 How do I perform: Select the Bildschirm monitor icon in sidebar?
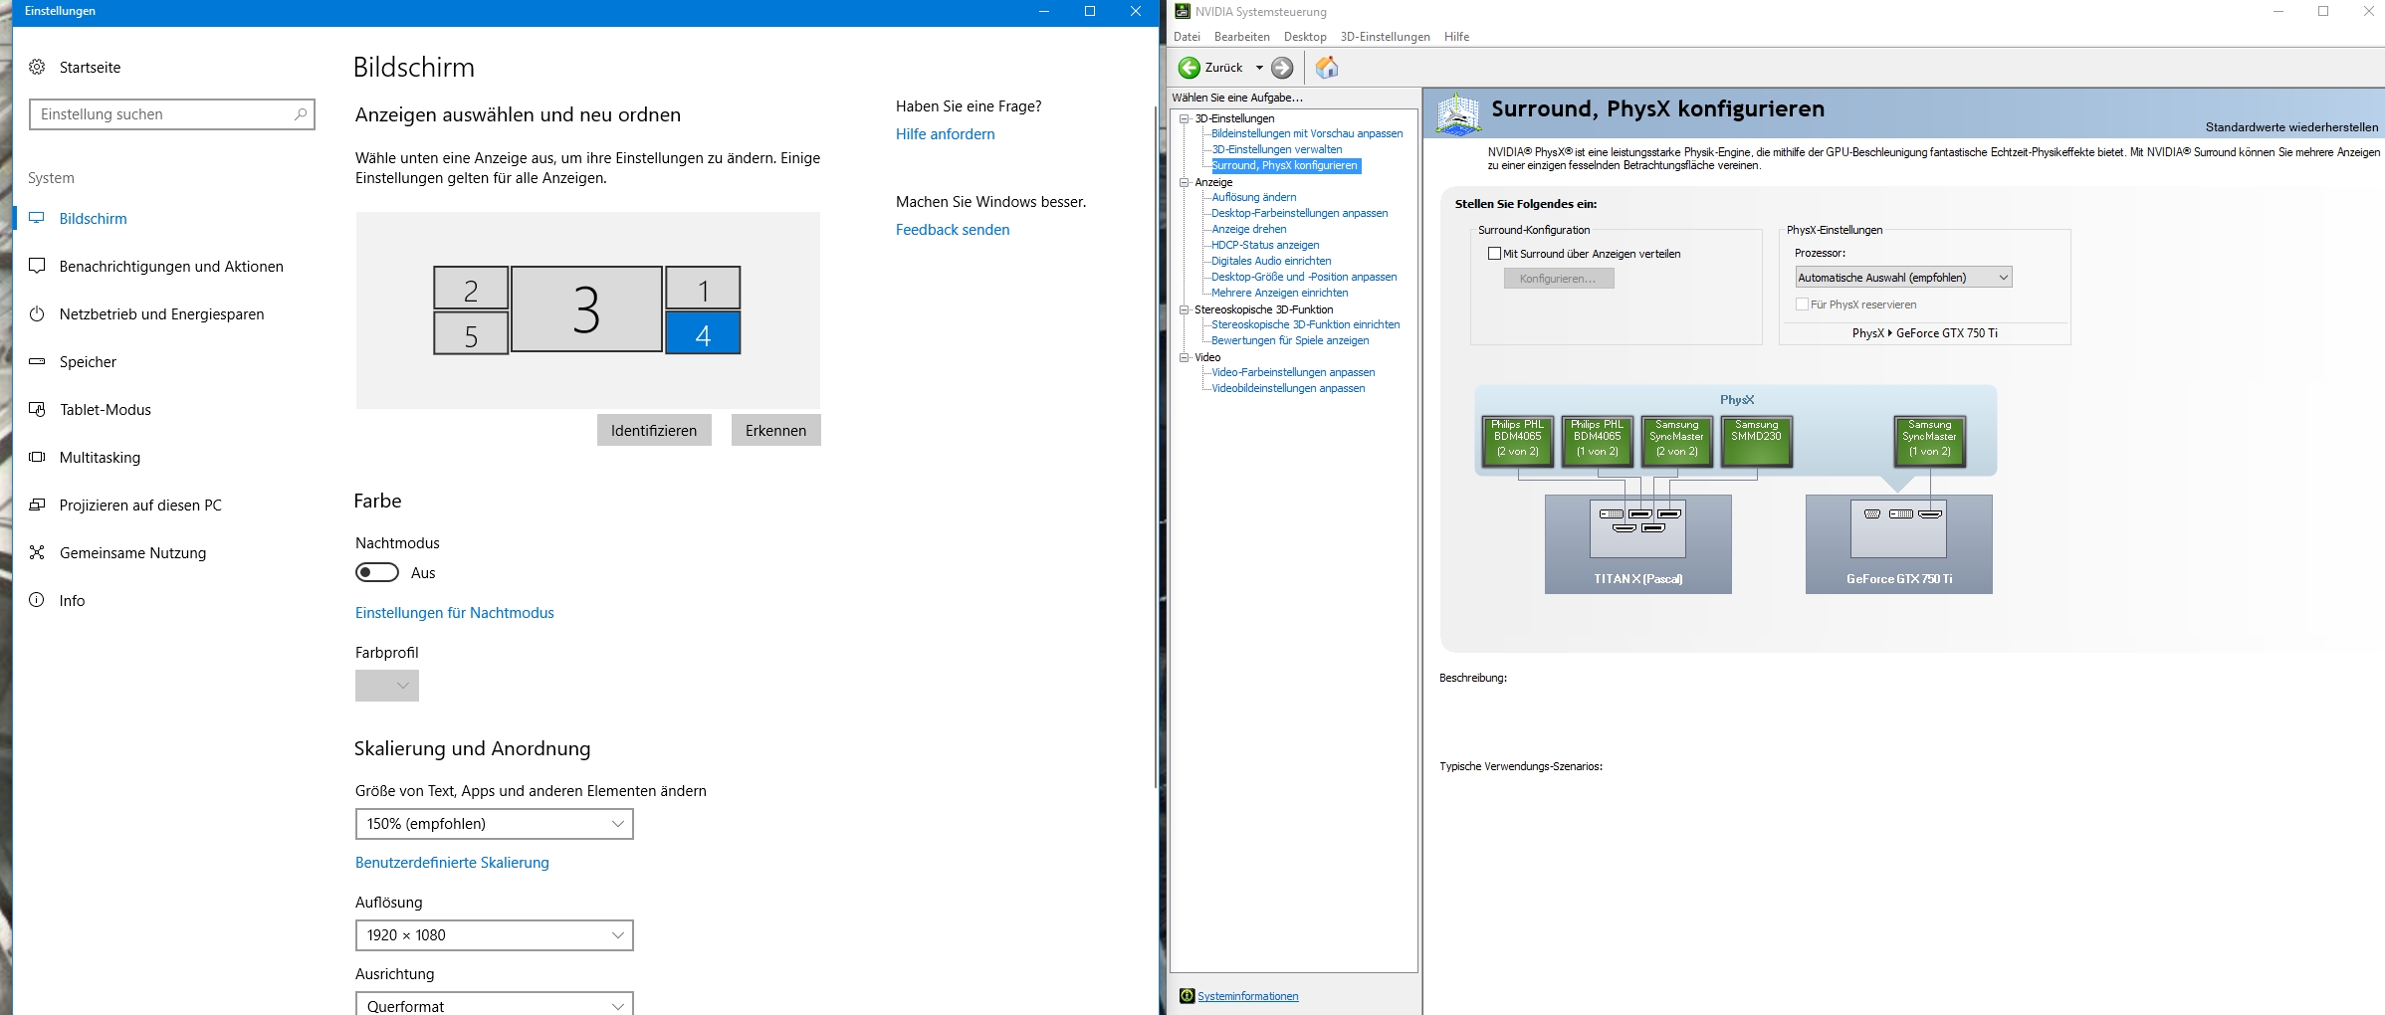[37, 218]
